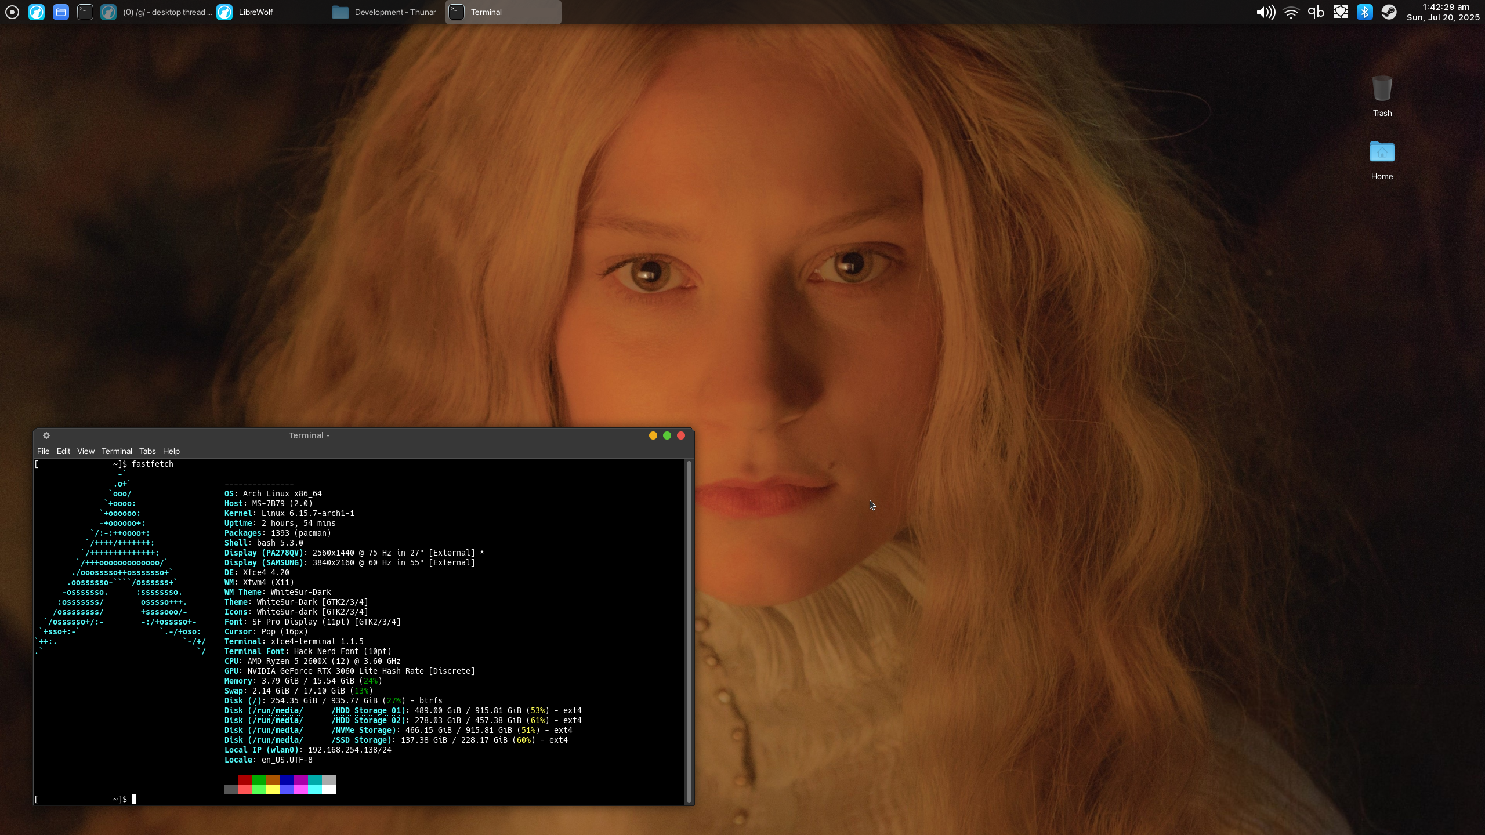Select the Trash desktop icon
1485x835 pixels.
point(1382,96)
